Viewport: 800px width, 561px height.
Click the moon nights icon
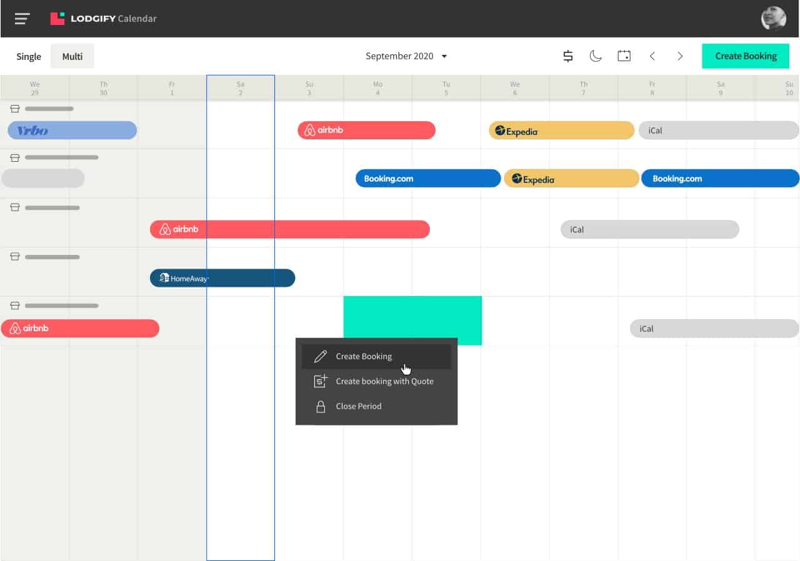(x=596, y=56)
